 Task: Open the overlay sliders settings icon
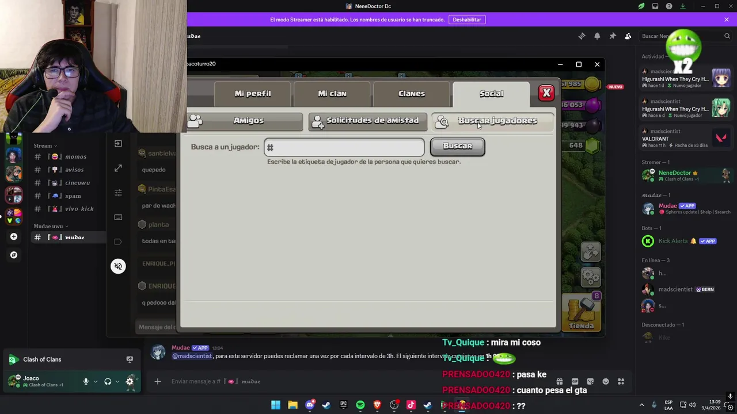coord(118,193)
